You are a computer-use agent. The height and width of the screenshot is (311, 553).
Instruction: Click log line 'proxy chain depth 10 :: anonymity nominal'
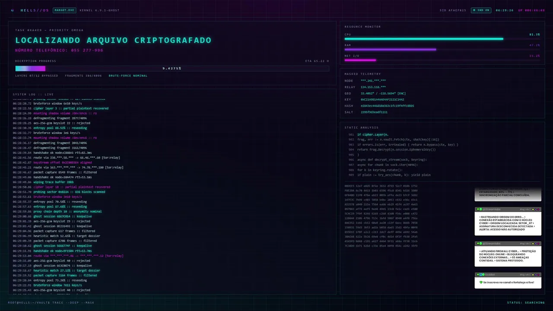pyautogui.click(x=68, y=212)
